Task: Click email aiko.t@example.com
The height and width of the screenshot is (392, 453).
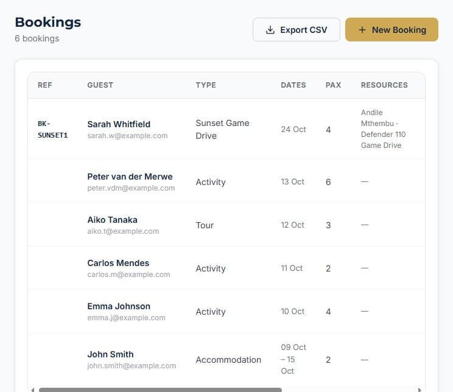Action: pyautogui.click(x=123, y=231)
